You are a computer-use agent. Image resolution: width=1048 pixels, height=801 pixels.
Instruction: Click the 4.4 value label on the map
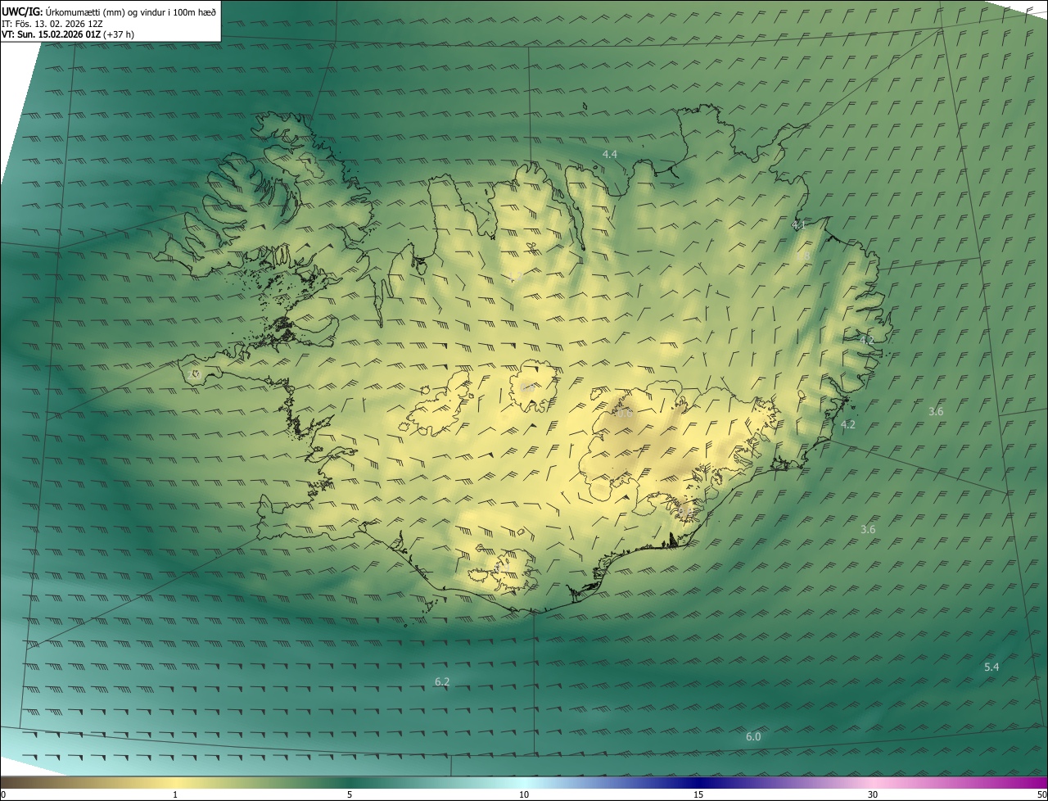(610, 154)
